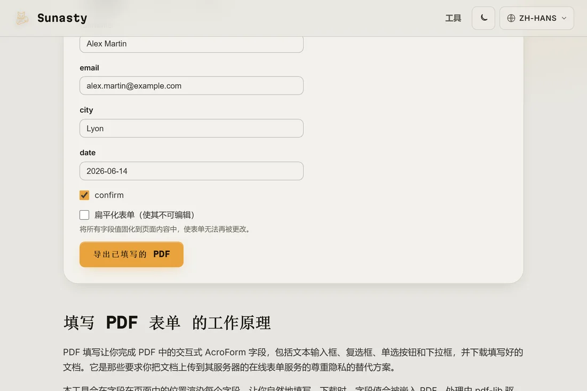This screenshot has height=391, width=587.
Task: Expand language list via chevron arrow
Action: (x=564, y=18)
